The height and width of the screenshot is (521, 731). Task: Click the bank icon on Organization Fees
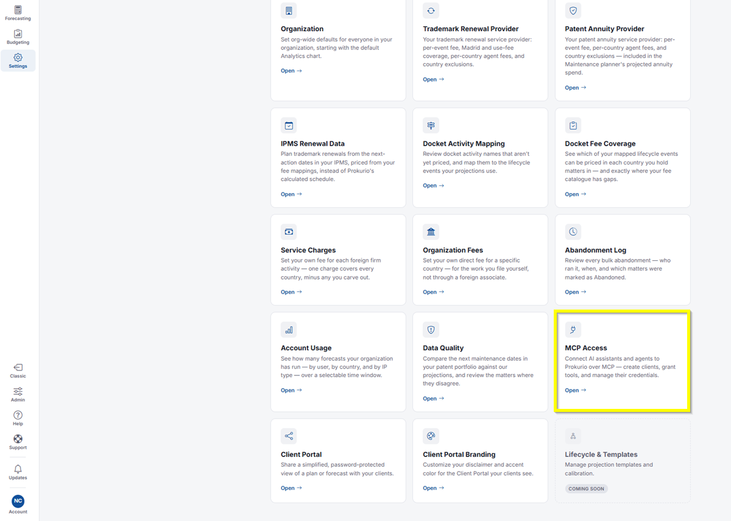click(x=431, y=232)
